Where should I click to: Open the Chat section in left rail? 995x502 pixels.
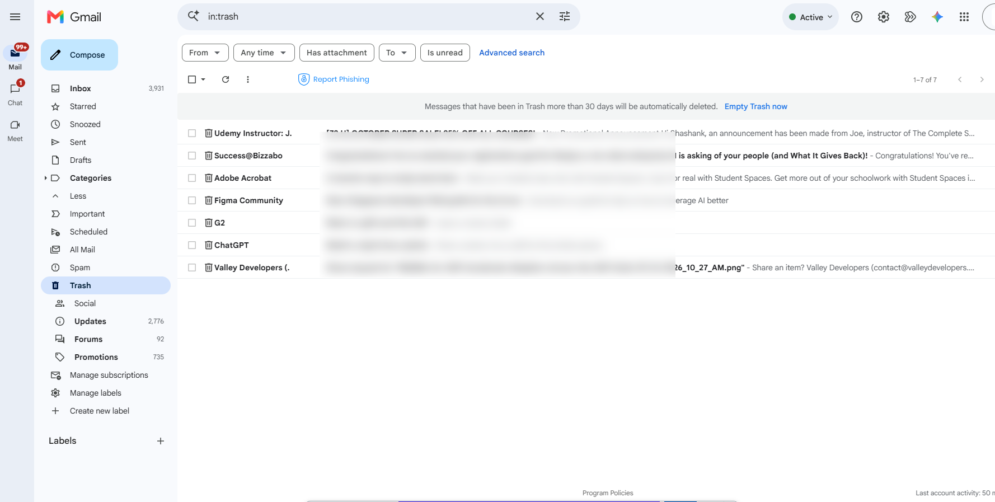tap(15, 93)
